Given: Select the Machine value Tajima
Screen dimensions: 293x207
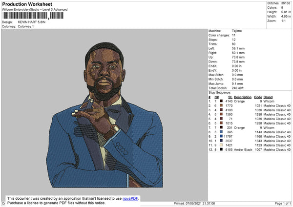Looking at the screenshot, I should (x=237, y=31).
